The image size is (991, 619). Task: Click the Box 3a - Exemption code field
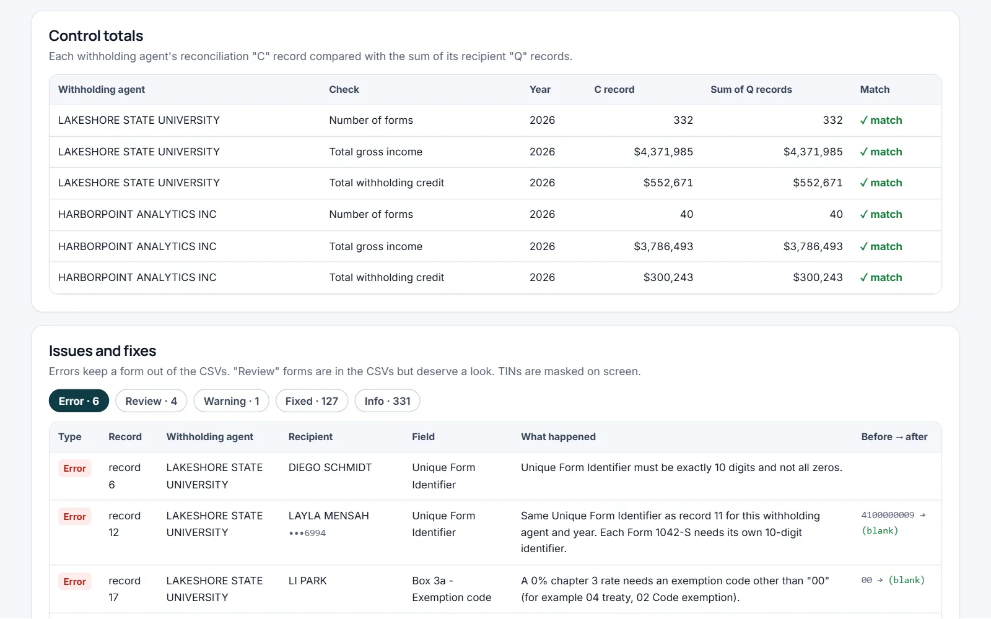[452, 589]
